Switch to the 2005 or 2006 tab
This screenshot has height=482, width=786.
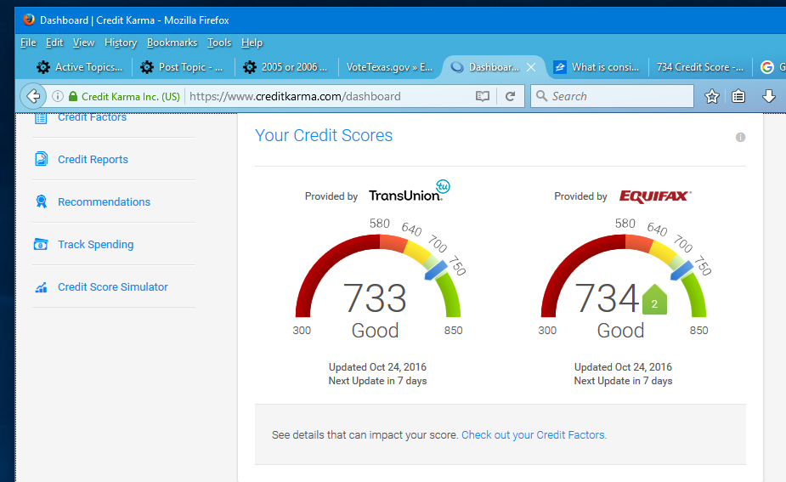coord(286,67)
